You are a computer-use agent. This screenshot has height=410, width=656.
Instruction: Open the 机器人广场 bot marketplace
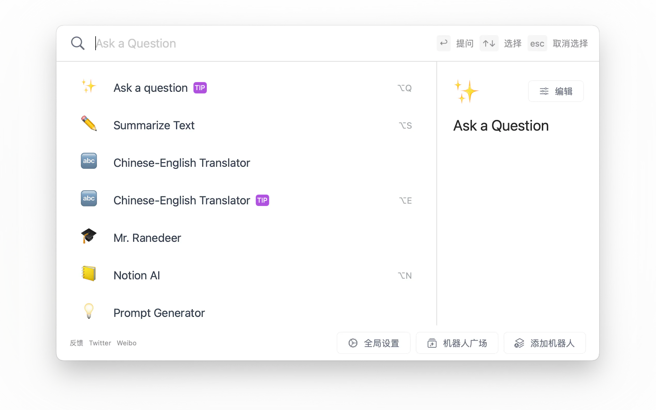point(457,343)
